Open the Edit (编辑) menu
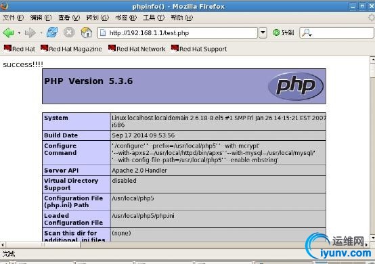The height and width of the screenshot is (264, 375). pos(41,18)
